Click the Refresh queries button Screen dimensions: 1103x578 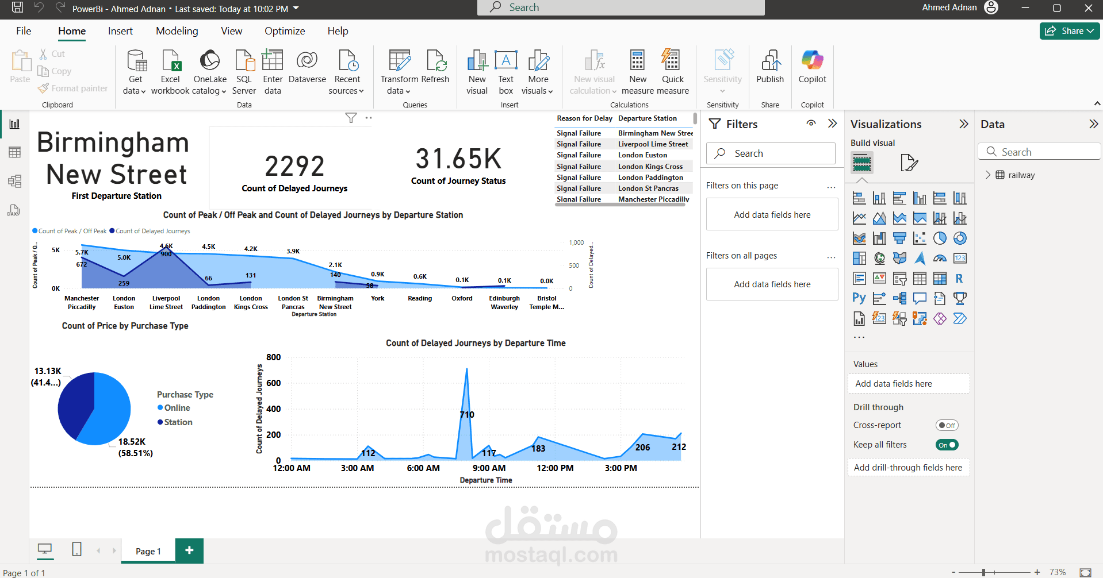tap(435, 68)
